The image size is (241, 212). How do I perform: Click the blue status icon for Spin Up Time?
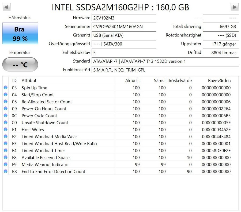(x=5, y=88)
